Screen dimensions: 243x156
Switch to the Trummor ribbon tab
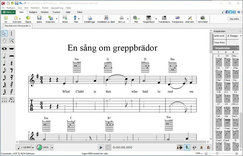[56, 12]
